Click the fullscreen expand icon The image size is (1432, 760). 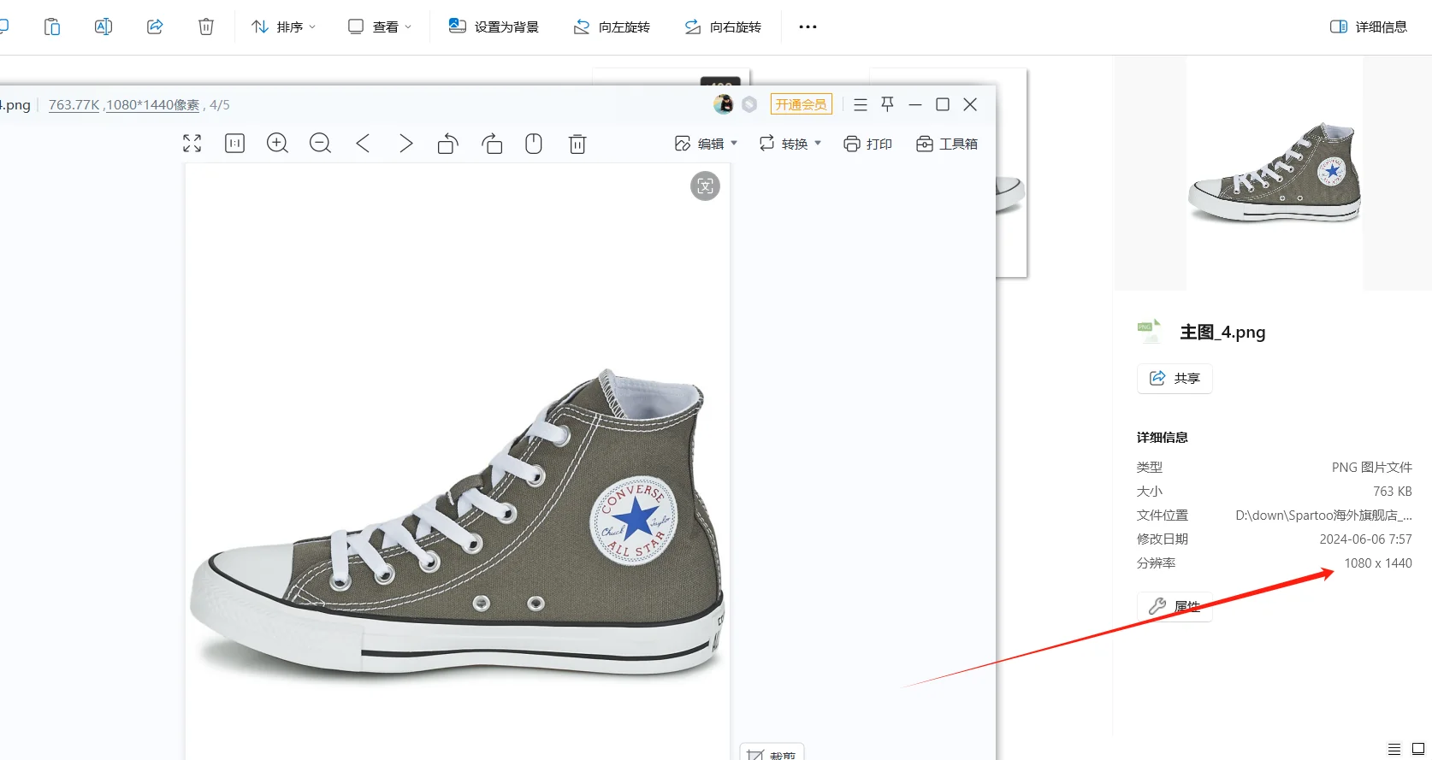click(x=192, y=144)
